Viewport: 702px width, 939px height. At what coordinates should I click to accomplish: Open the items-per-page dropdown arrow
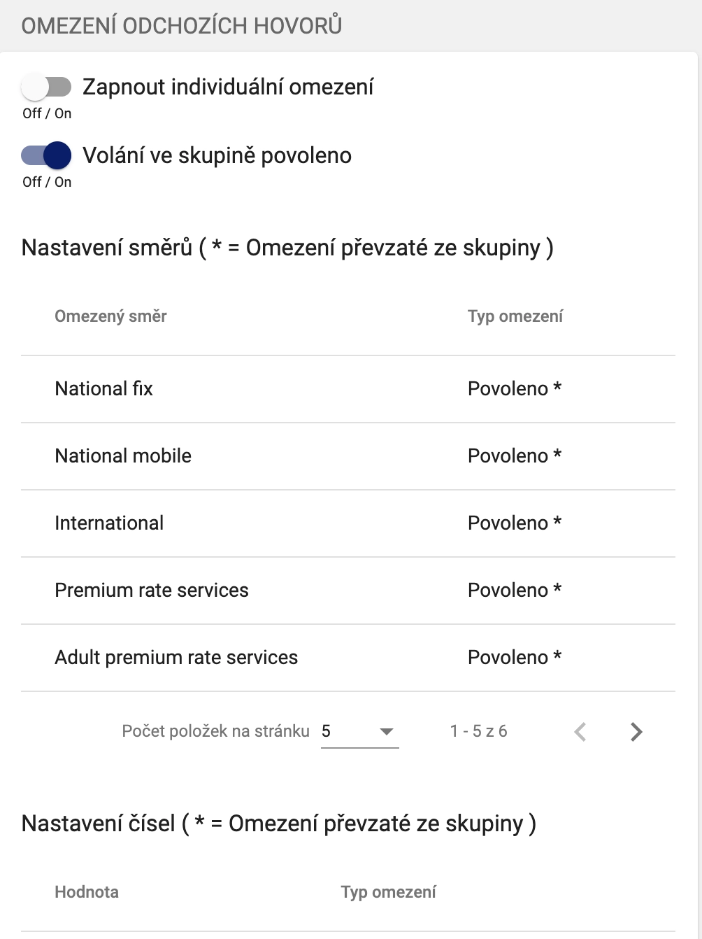coord(385,732)
